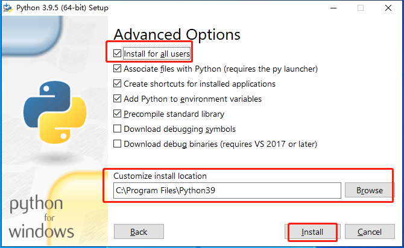Go Back to previous setup page
Viewport: 404px width, 248px height.
[x=139, y=232]
